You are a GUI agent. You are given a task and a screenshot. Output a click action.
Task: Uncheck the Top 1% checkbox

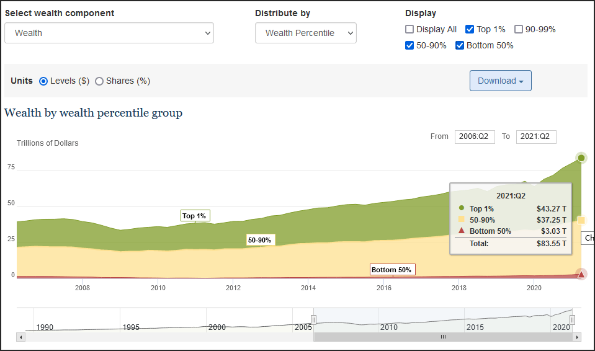(470, 29)
